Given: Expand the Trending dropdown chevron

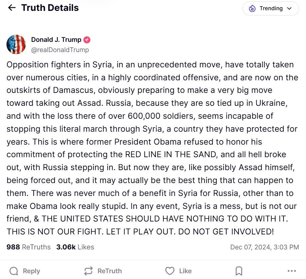Looking at the screenshot, I should click(x=289, y=9).
